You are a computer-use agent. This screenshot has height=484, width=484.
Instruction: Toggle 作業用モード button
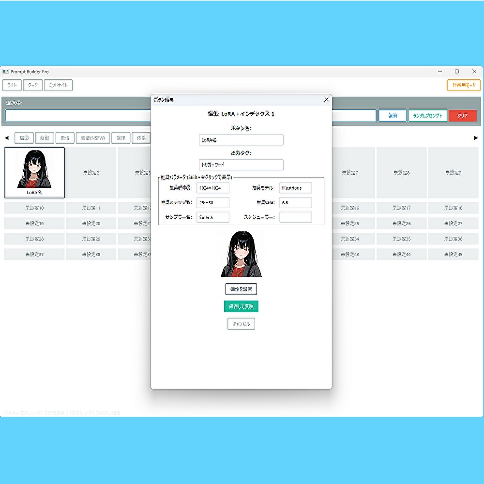click(x=464, y=85)
